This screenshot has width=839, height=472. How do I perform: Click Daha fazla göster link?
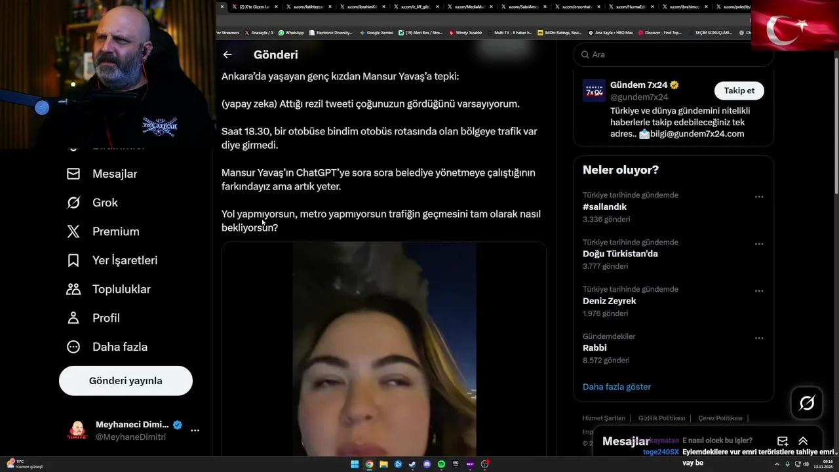[617, 387]
